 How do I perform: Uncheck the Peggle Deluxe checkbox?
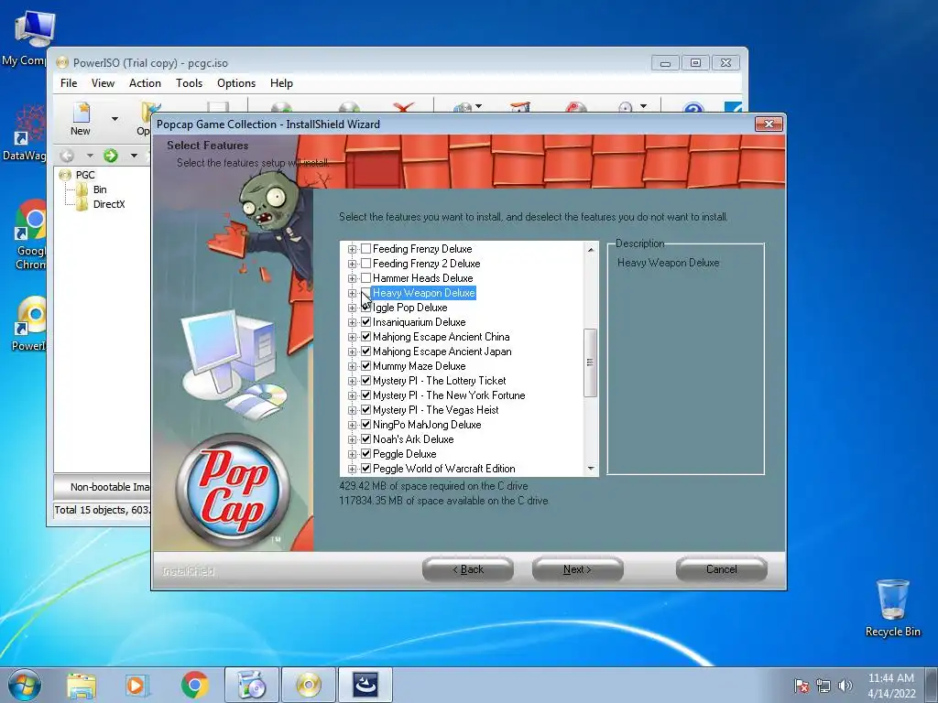tap(366, 454)
